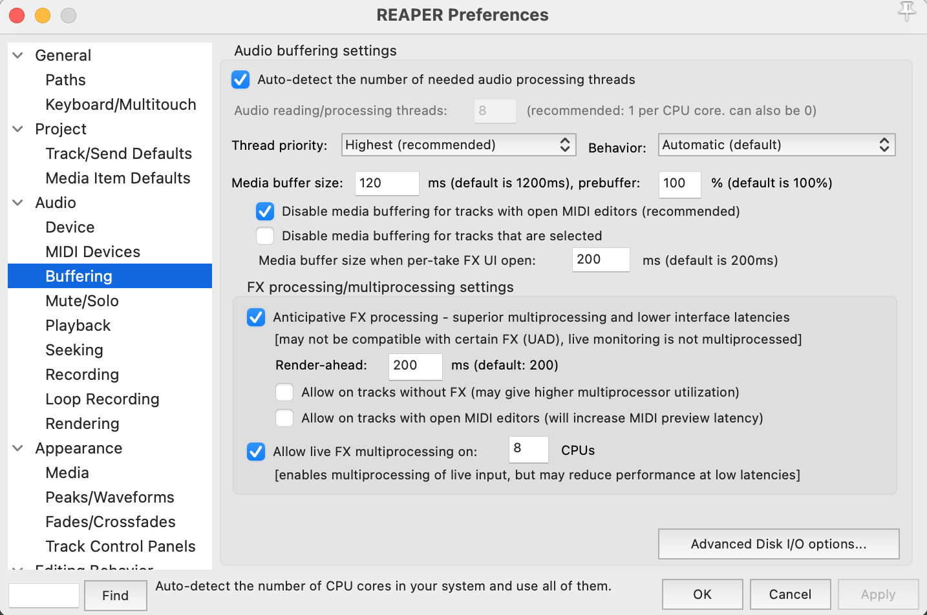Select Keyboard/Multitouch preferences page
Screen dimensions: 927x615
121,105
